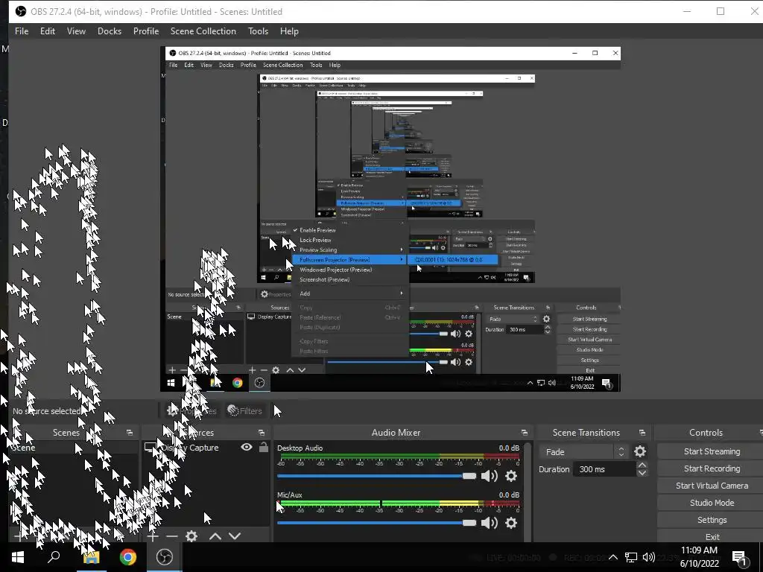Open the notification center icon
This screenshot has width=763, height=572.
740,558
